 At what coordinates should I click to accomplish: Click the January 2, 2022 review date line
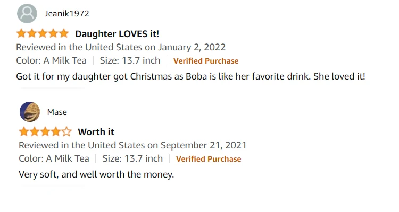[x=121, y=47]
